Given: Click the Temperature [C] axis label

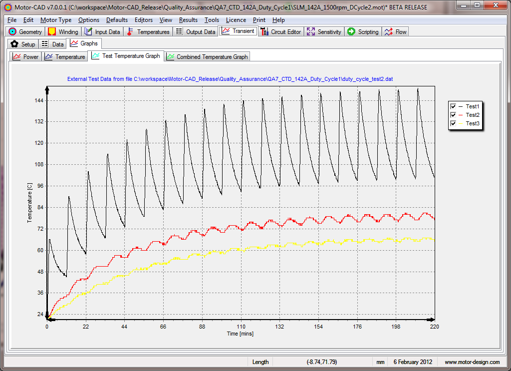Looking at the screenshot, I should [29, 203].
